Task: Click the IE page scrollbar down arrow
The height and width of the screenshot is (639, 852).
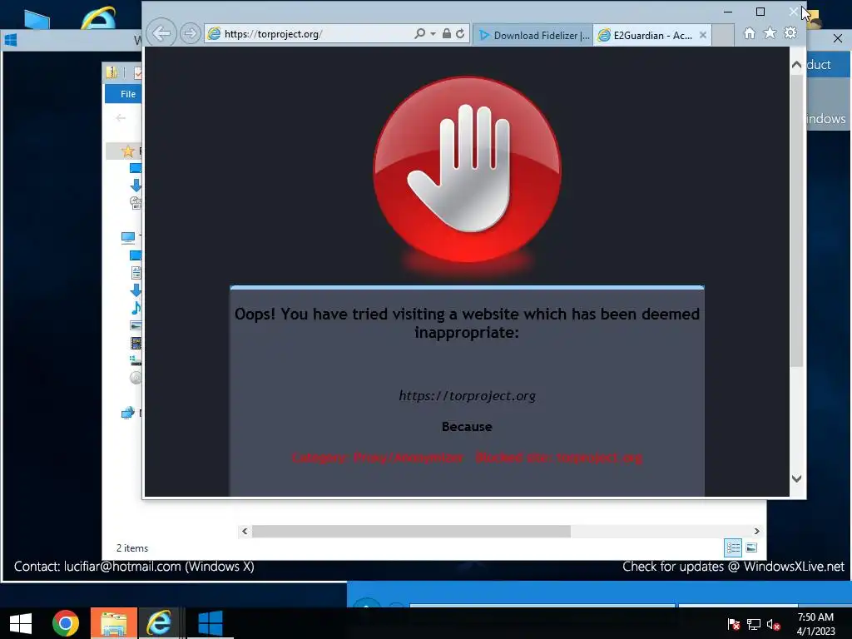Action: point(796,478)
